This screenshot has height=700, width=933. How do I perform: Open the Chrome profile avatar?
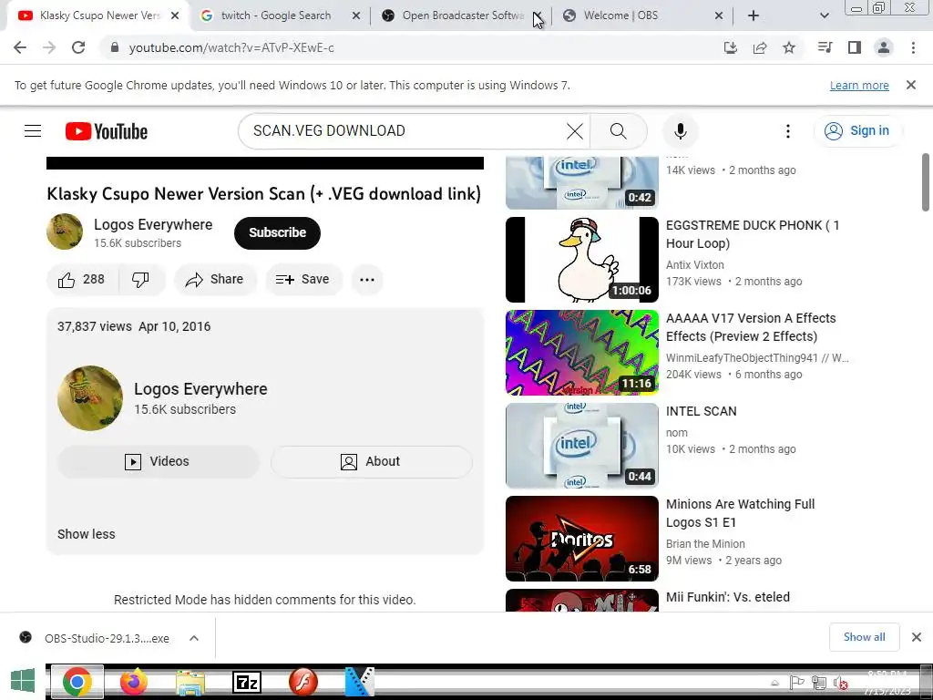(884, 47)
